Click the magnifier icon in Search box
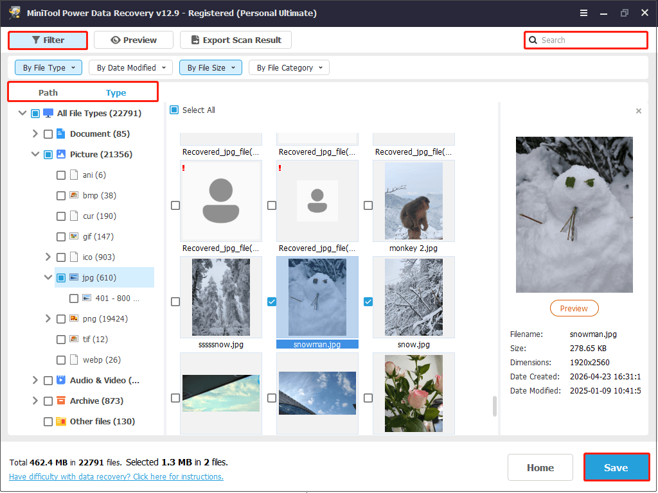Viewport: 658px width, 493px height. tap(533, 40)
